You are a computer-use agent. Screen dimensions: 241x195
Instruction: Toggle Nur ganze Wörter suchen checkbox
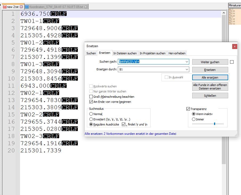pyautogui.click(x=91, y=91)
